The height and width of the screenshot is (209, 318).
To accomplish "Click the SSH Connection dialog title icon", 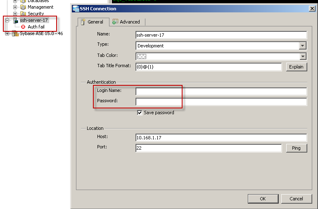I will tap(76, 9).
